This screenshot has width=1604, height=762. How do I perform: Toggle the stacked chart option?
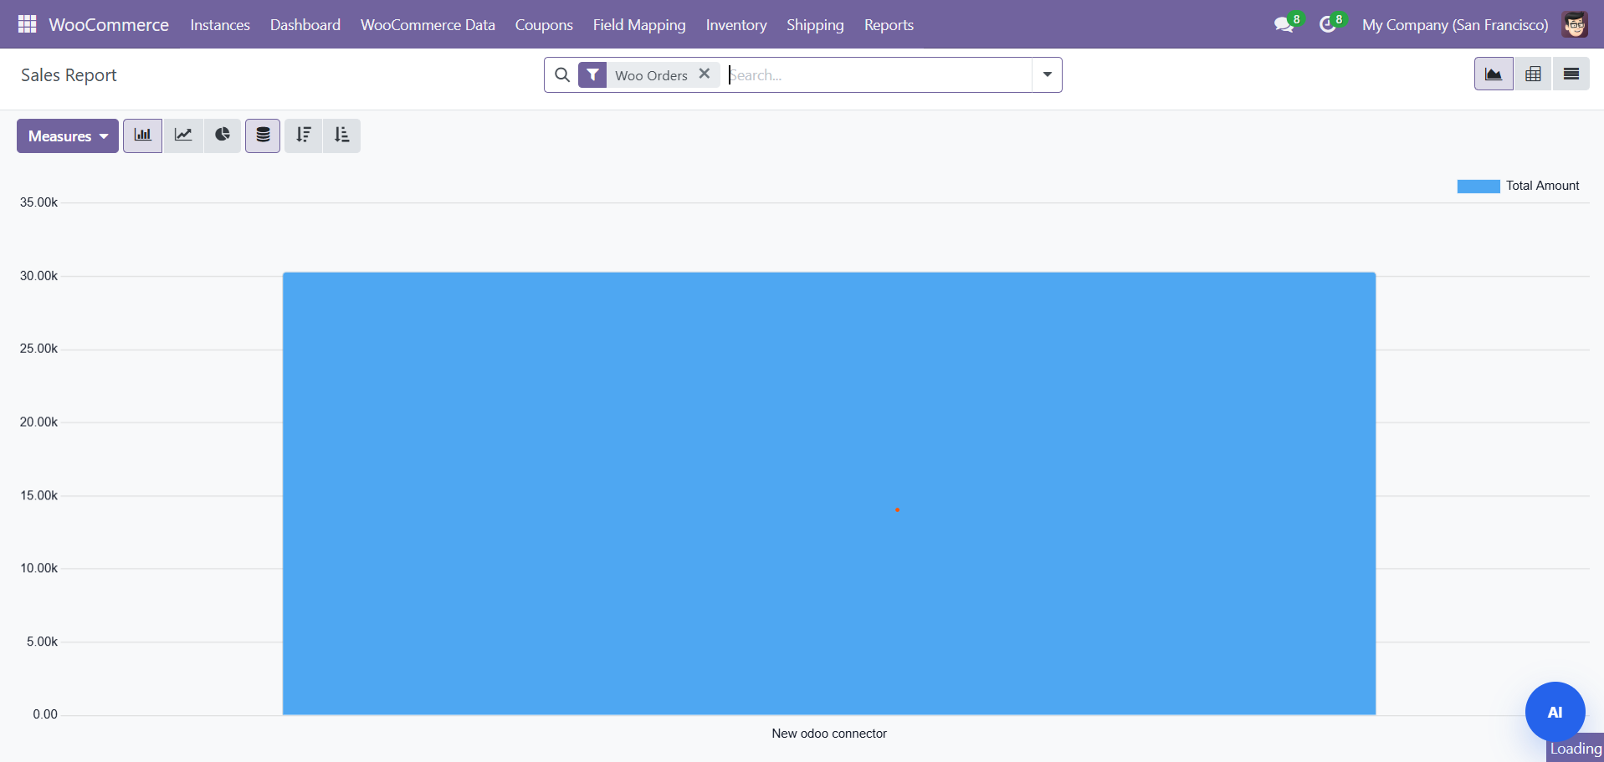click(x=263, y=136)
